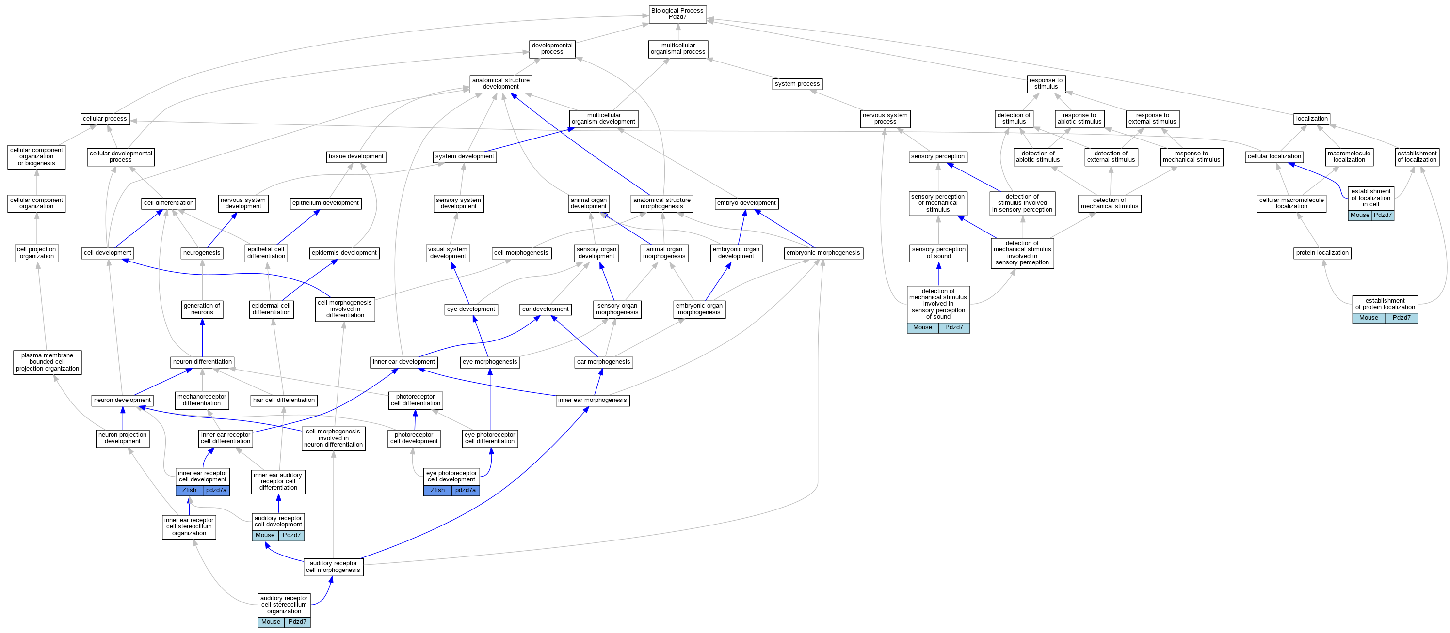Click the 'neuron differentiation' node
1450x633 pixels.
202,362
